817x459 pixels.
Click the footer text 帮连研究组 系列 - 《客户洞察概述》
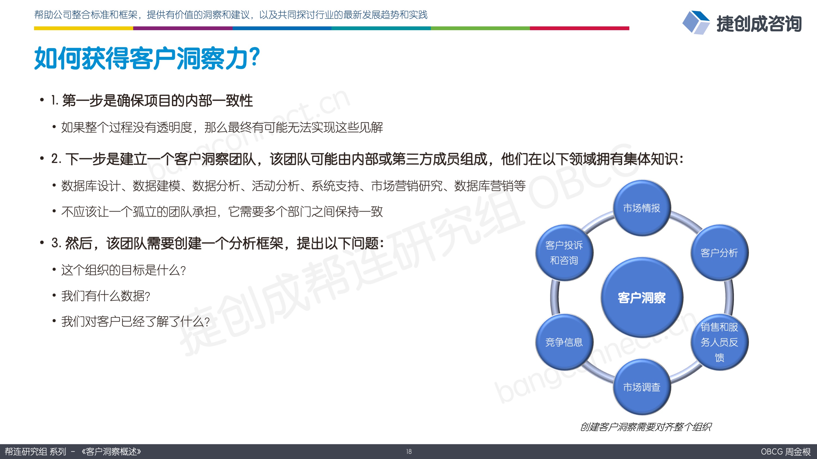(73, 451)
